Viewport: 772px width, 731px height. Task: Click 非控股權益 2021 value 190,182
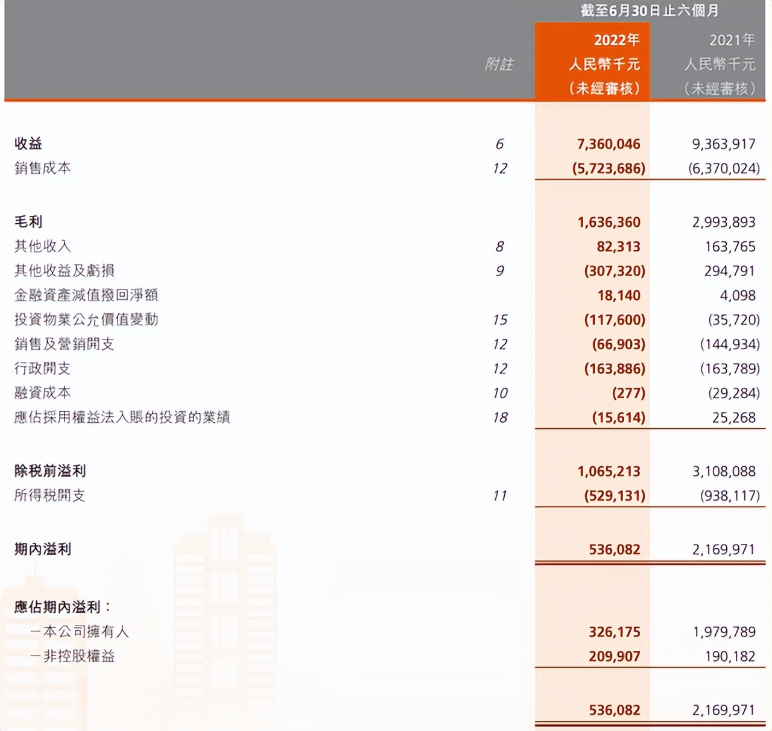(730, 656)
